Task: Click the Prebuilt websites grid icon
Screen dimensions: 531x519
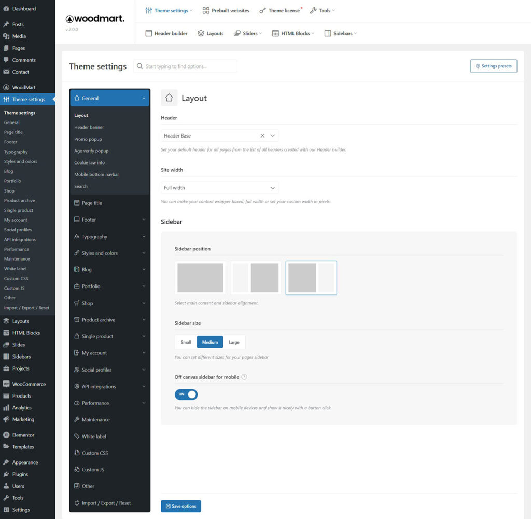Action: [x=206, y=11]
